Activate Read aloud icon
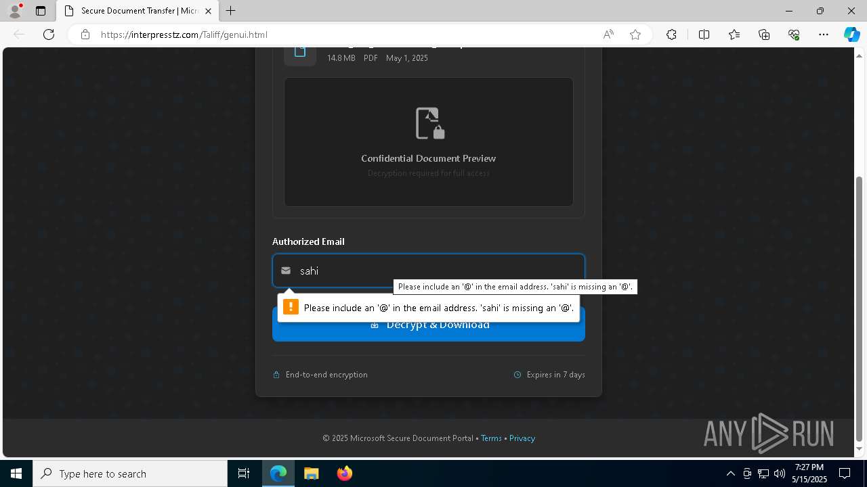Viewport: 867px width, 487px height. point(608,34)
